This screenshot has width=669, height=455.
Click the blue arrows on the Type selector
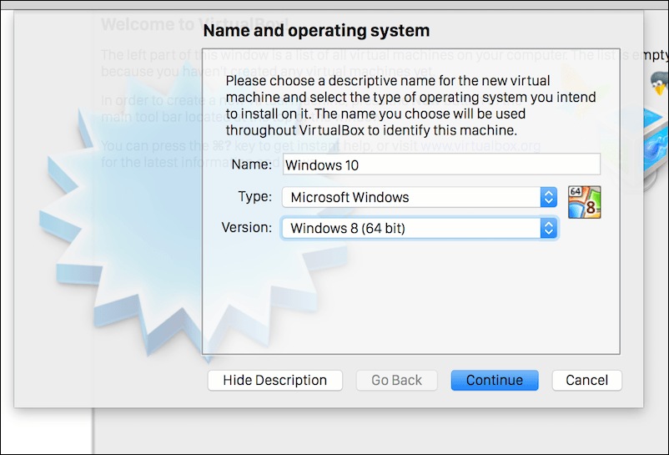point(548,197)
